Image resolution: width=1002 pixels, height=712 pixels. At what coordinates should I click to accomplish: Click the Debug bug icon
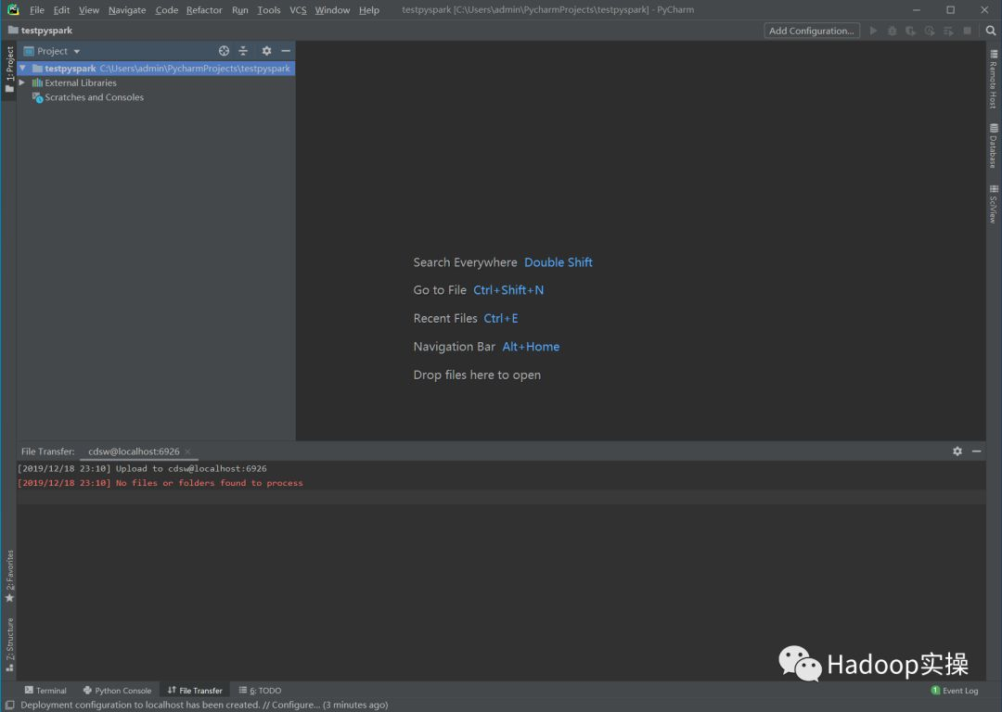pyautogui.click(x=893, y=31)
